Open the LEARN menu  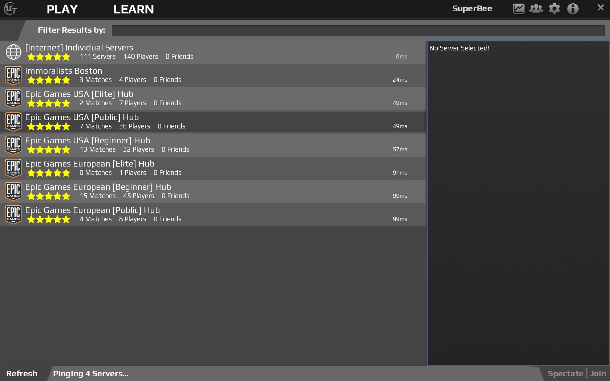click(133, 9)
